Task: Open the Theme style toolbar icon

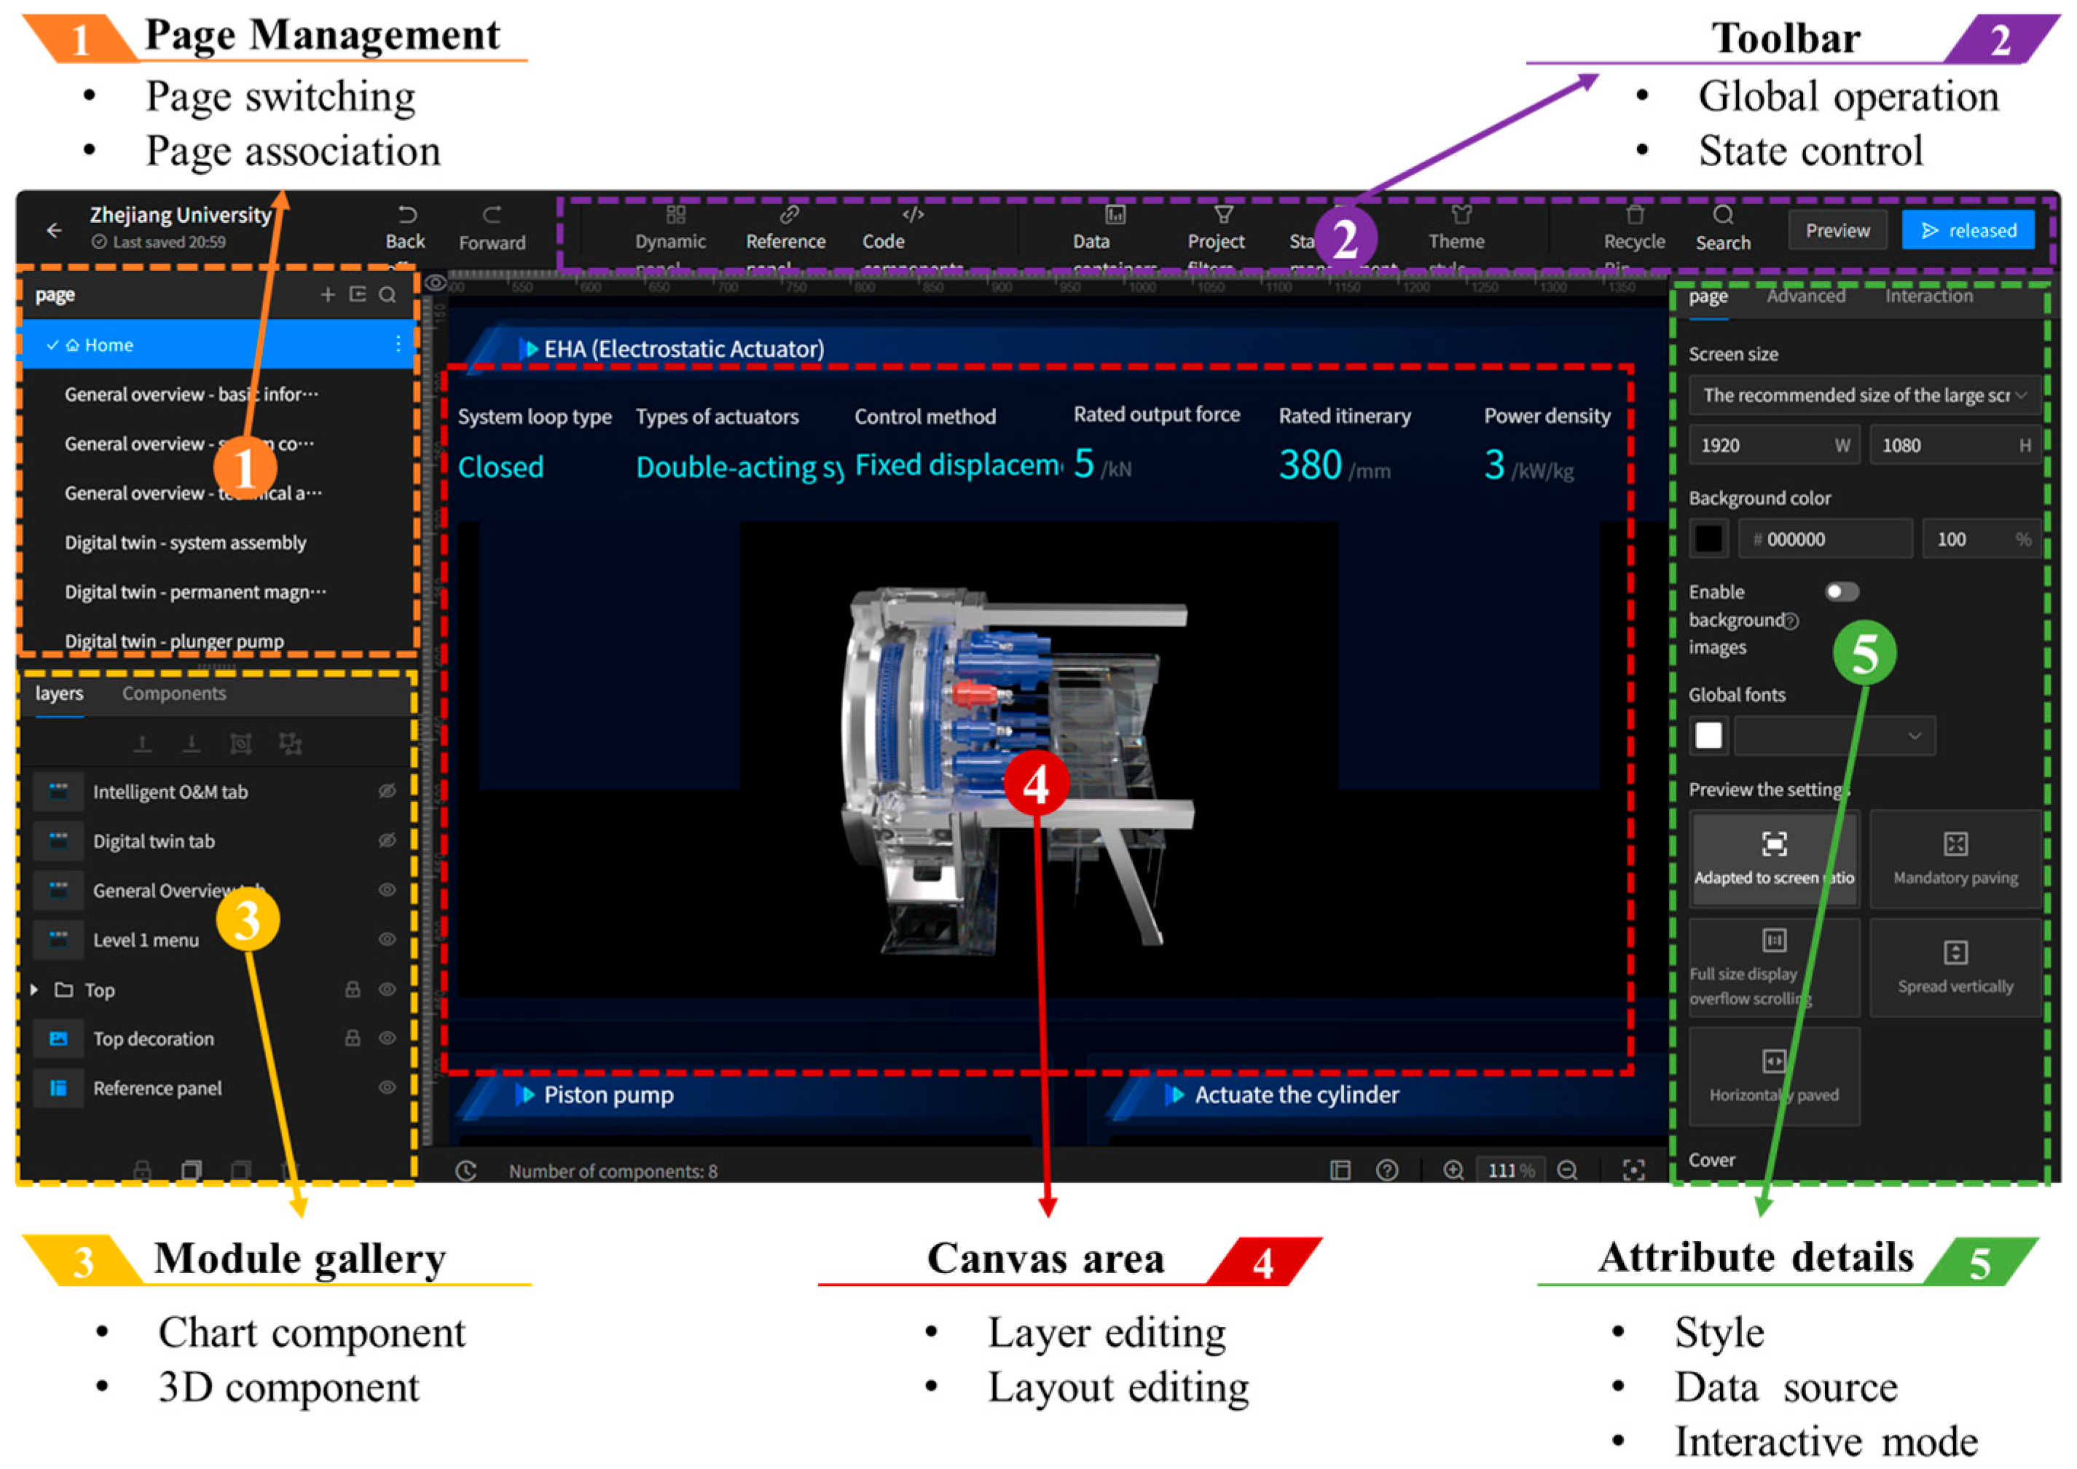Action: coord(1461,216)
